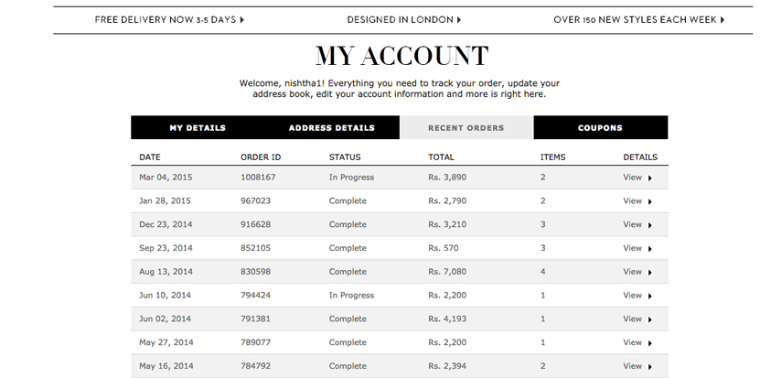This screenshot has height=378, width=771.
Task: Click the arrow icon for order 789077
Action: click(650, 343)
